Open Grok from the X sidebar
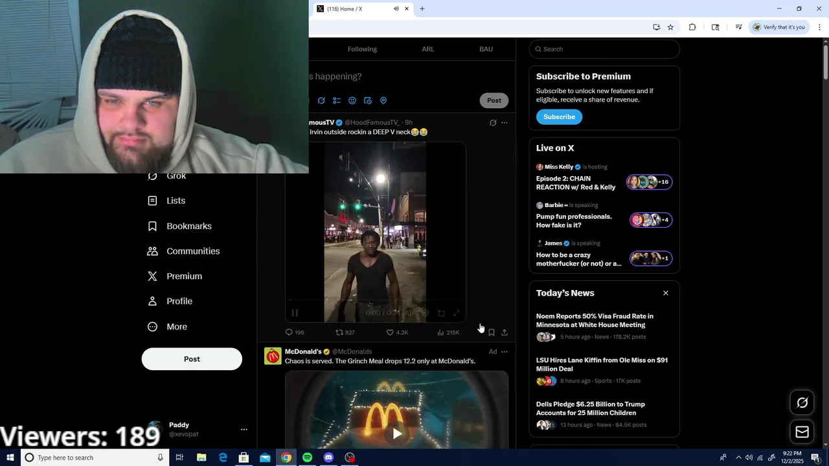This screenshot has width=829, height=466. tap(167, 177)
